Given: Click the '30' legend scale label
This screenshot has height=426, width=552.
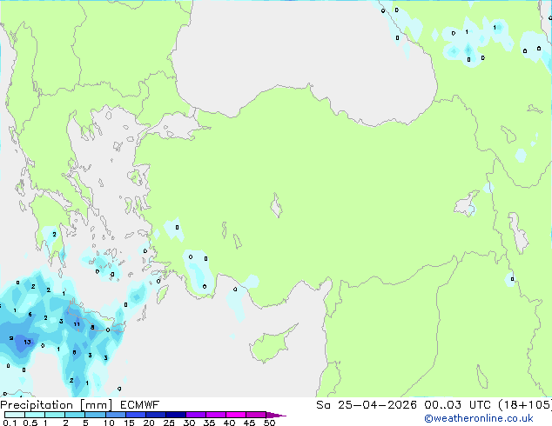Looking at the screenshot, I should pyautogui.click(x=189, y=423).
